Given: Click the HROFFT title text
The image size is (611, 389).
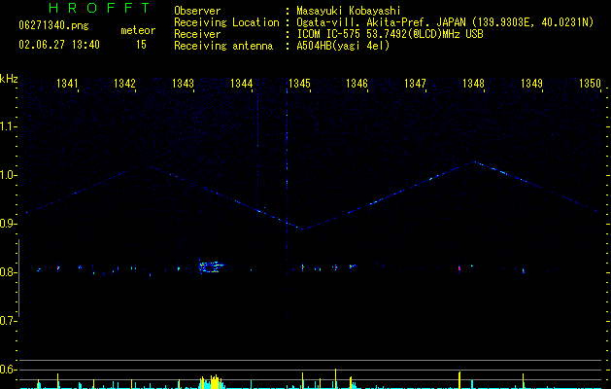Looking at the screenshot, I should 99,8.
